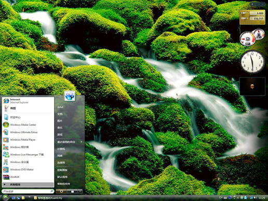Viewport: 268px width, 201px height.
Task: Open 默认程序 (Default Programs)
Action: [62, 177]
